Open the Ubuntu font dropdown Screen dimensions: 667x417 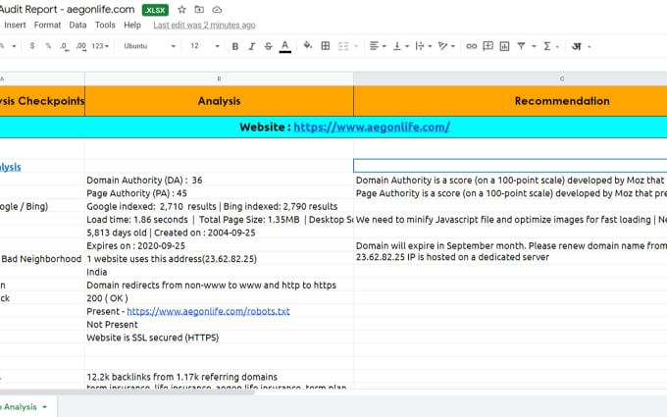[x=150, y=46]
